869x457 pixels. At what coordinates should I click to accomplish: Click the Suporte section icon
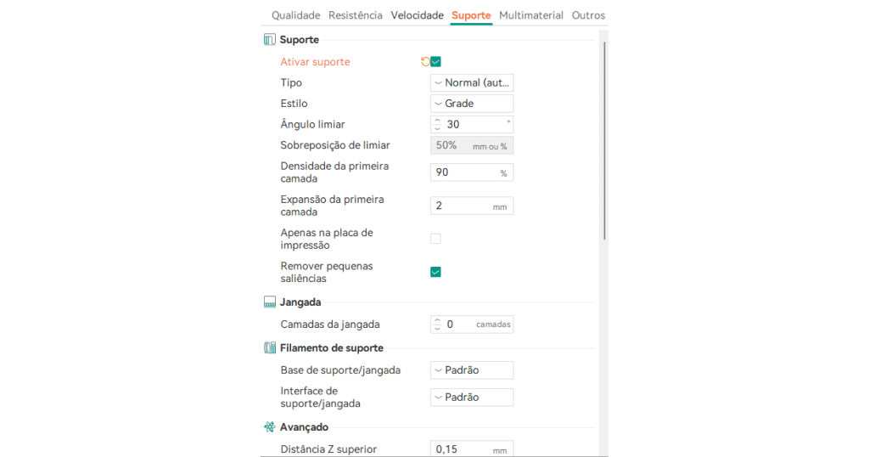pyautogui.click(x=269, y=39)
